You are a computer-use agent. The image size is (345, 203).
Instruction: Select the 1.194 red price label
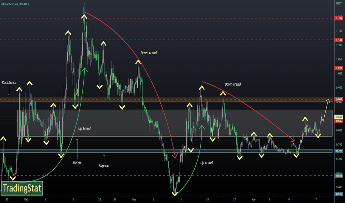coord(339,18)
